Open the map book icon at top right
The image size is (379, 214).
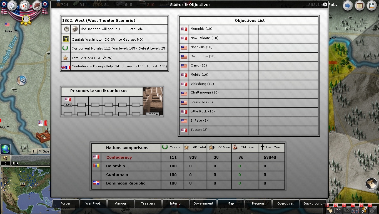(360, 6)
